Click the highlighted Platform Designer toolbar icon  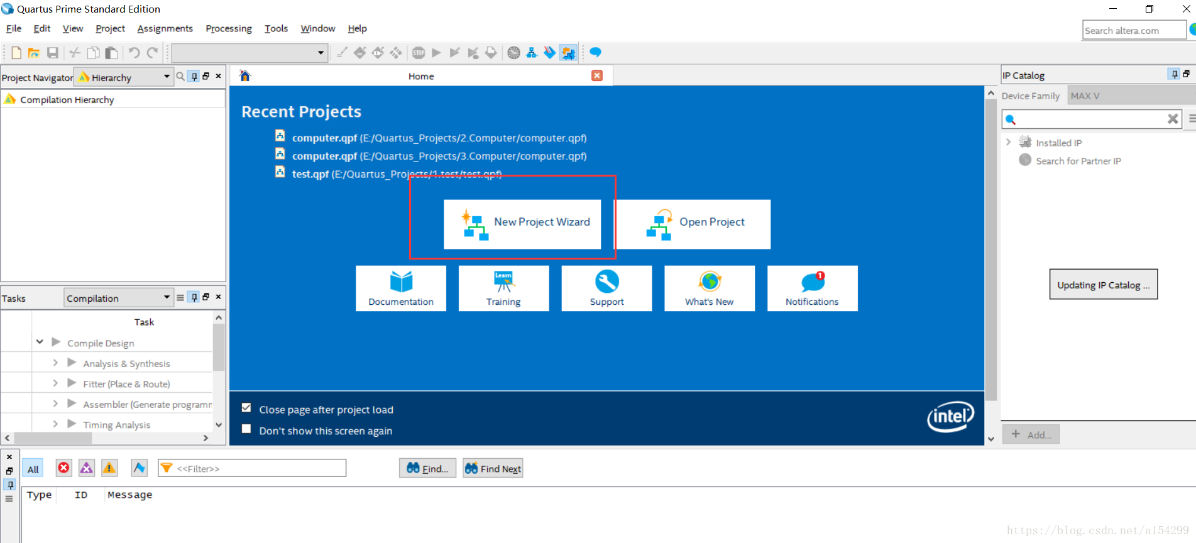569,53
